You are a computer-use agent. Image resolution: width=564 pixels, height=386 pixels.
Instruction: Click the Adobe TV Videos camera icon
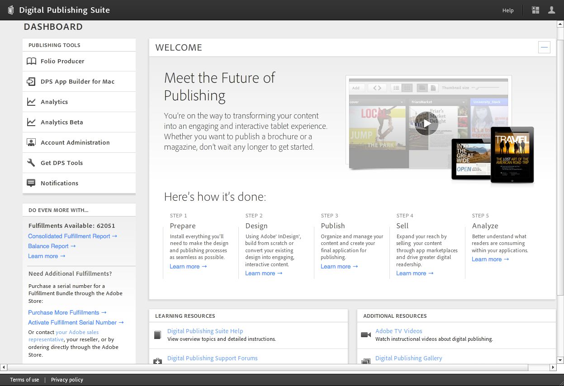pyautogui.click(x=366, y=334)
